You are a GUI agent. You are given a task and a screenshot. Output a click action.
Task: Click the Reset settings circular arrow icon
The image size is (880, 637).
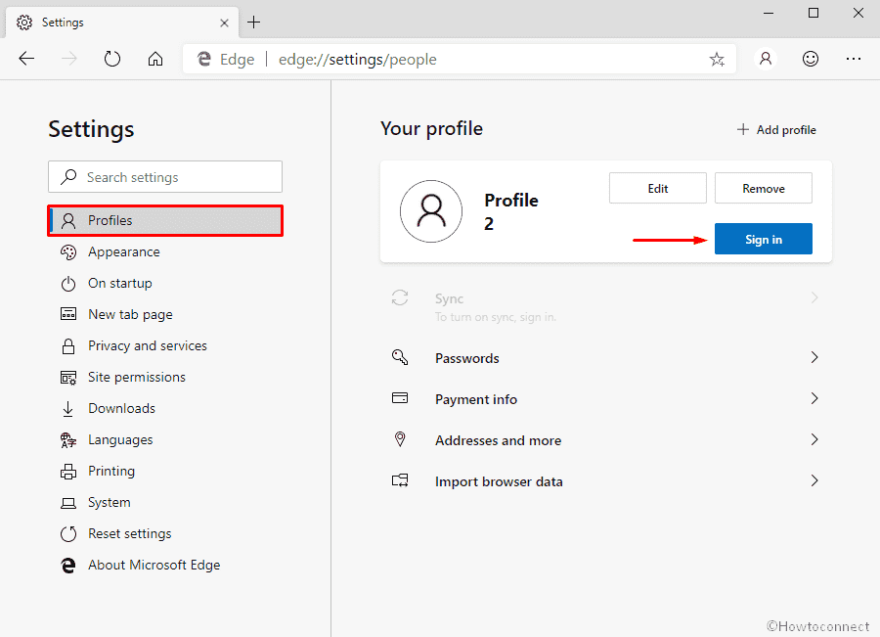click(x=68, y=534)
